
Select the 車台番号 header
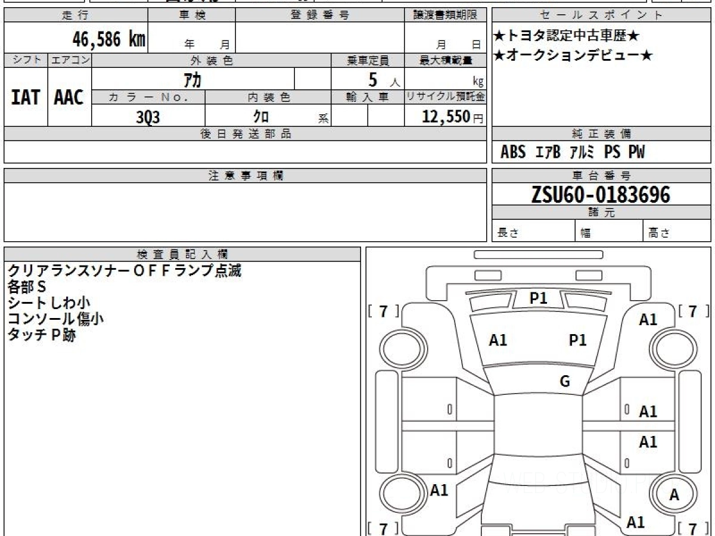pos(601,176)
